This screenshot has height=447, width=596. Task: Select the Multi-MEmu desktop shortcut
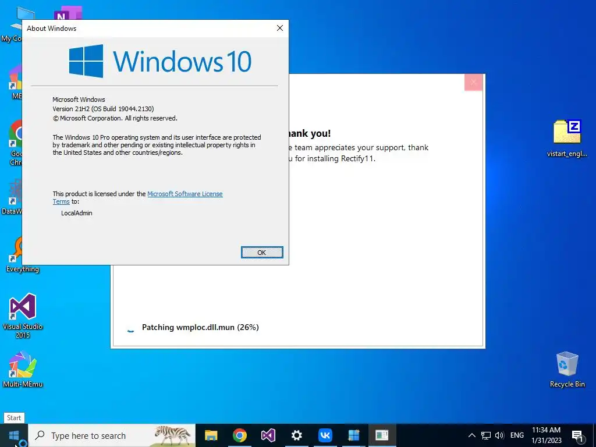click(x=23, y=370)
